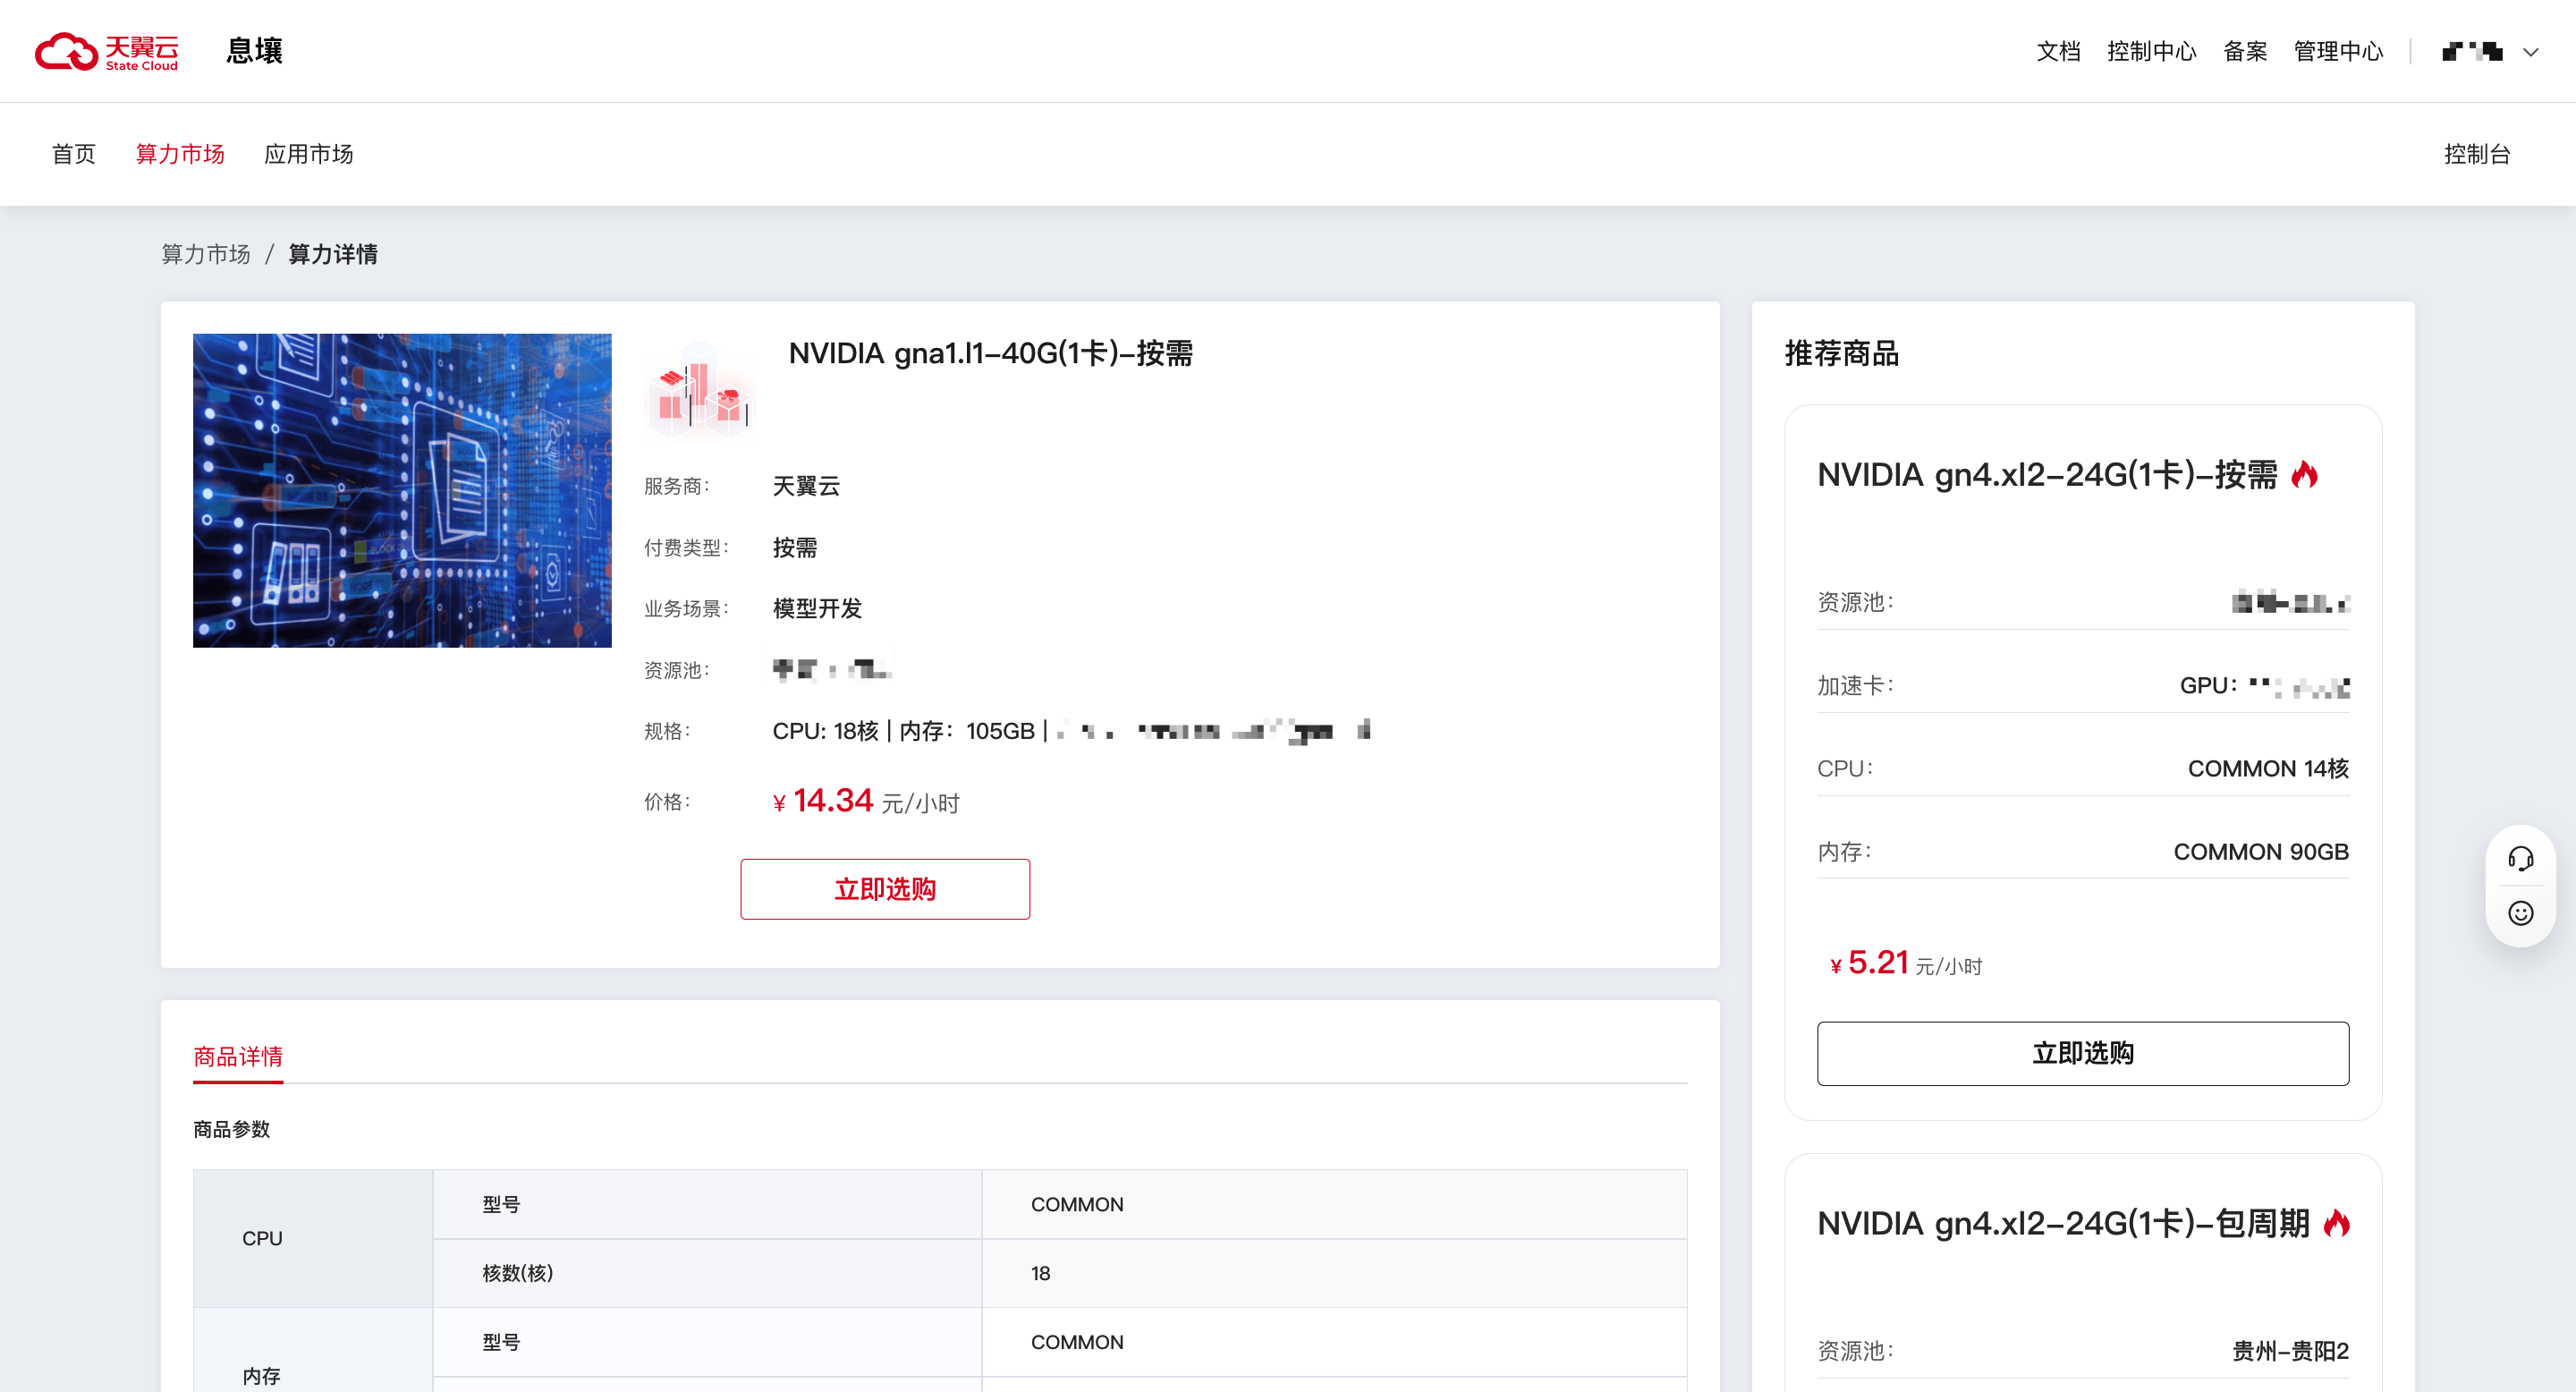Image resolution: width=2576 pixels, height=1392 pixels.
Task: Click COMMON value in CPU 型号 row
Action: click(x=1334, y=1204)
